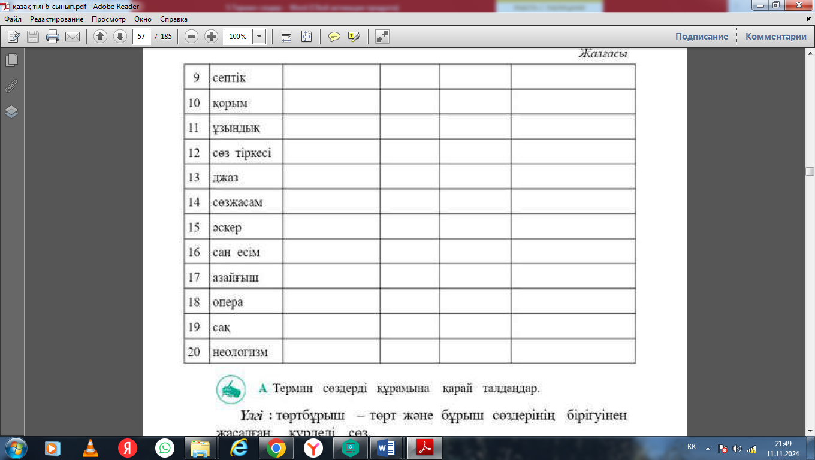
Task: Open the Комментарии pane
Action: coord(776,37)
